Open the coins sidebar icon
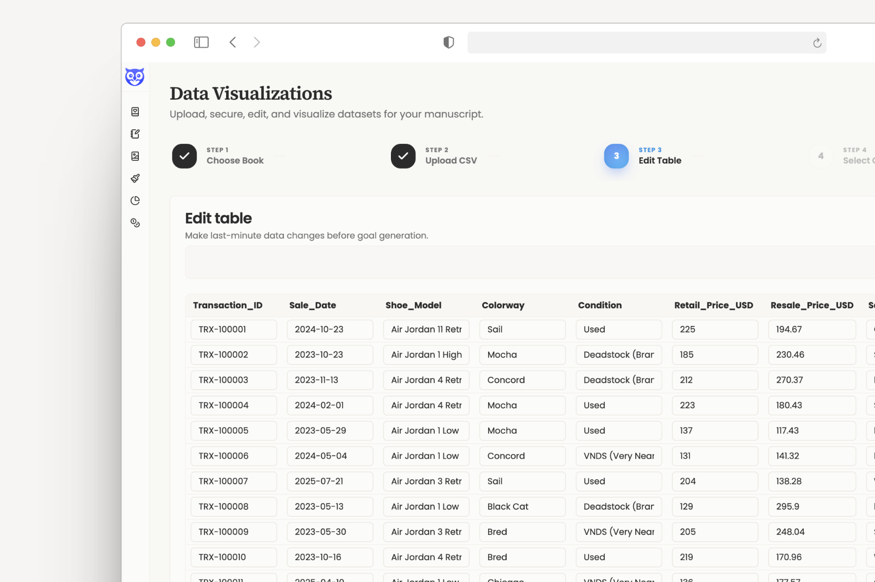The image size is (875, 582). pos(135,223)
